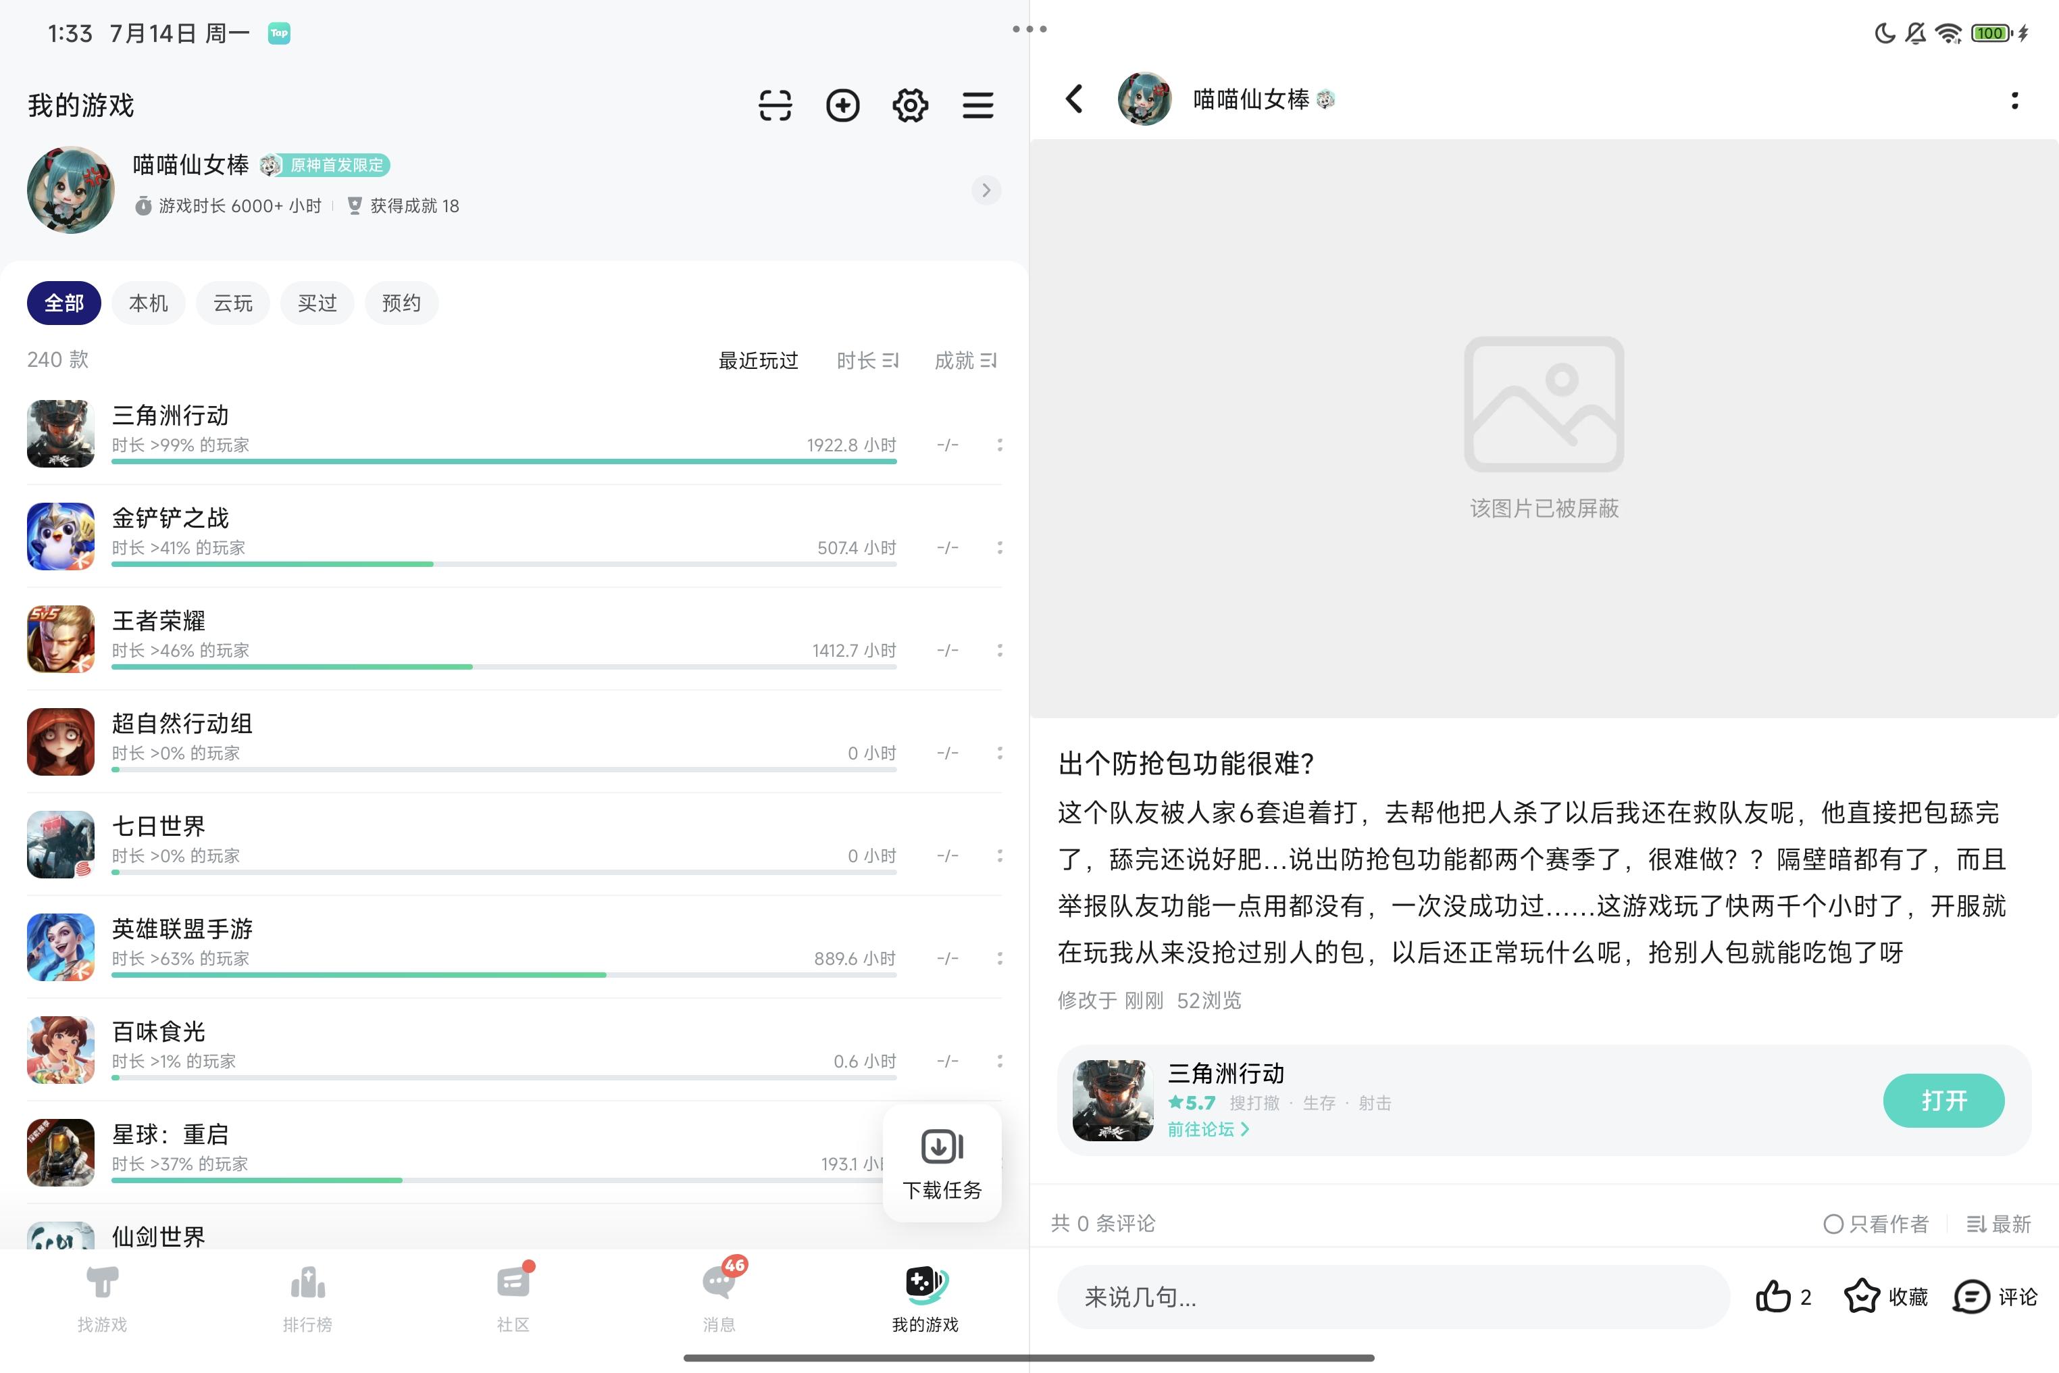The width and height of the screenshot is (2059, 1373).
Task: Tap the scan QR code icon
Action: click(x=775, y=105)
